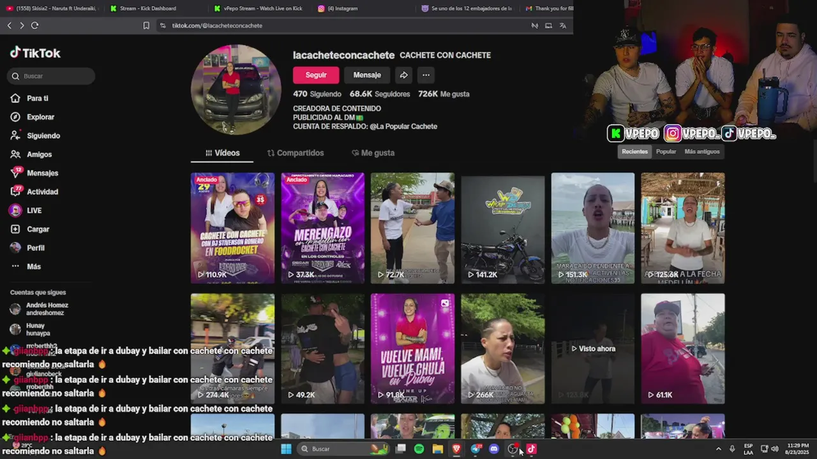
Task: Switch to the Compartidos tab
Action: pos(295,153)
